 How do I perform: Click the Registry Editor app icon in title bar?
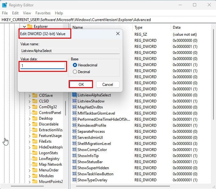coord(4,5)
